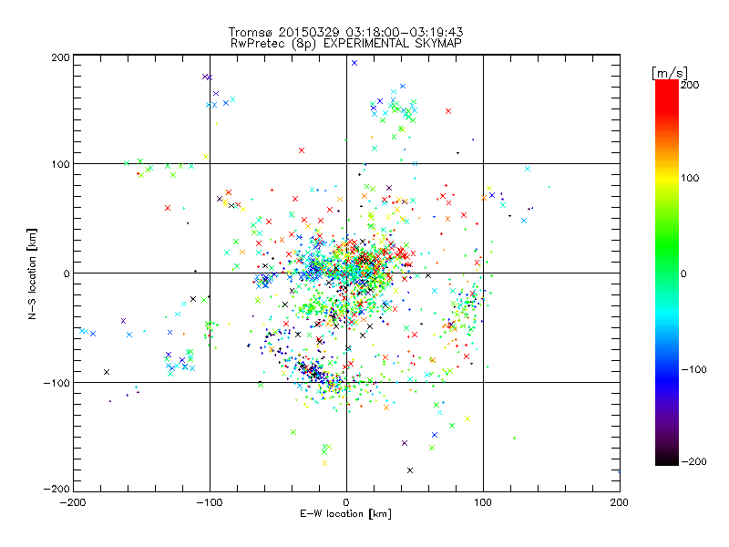Click the subtitle 'RwPretec (8p) EXPERIMENTAL SKYMAP'
Screen dimensions: 729x547
point(345,44)
